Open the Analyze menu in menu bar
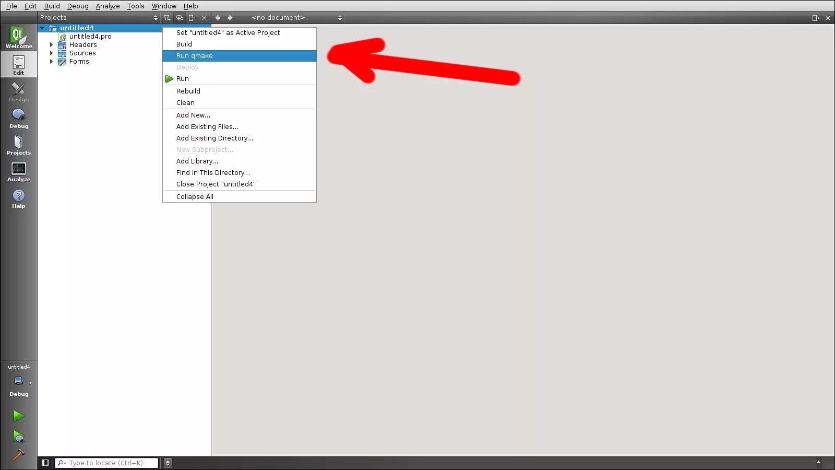This screenshot has height=470, width=835. 108,6
